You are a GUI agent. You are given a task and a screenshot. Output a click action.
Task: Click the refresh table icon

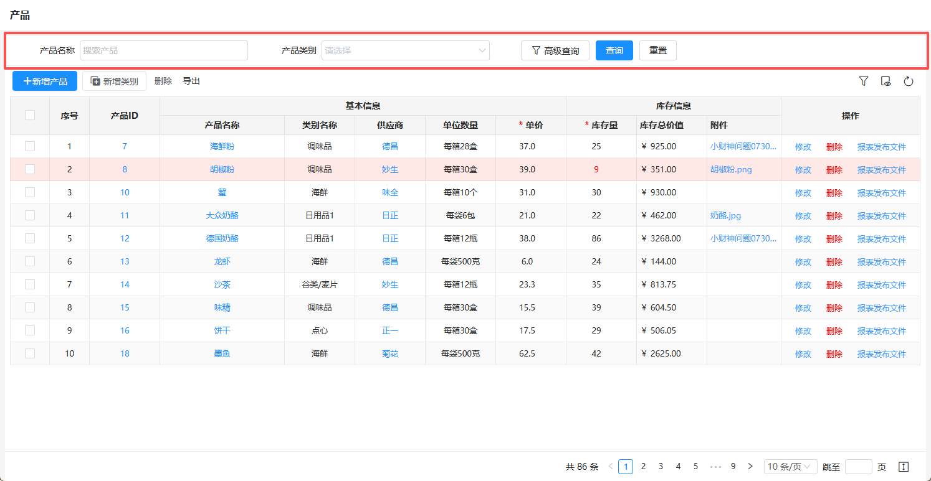909,81
